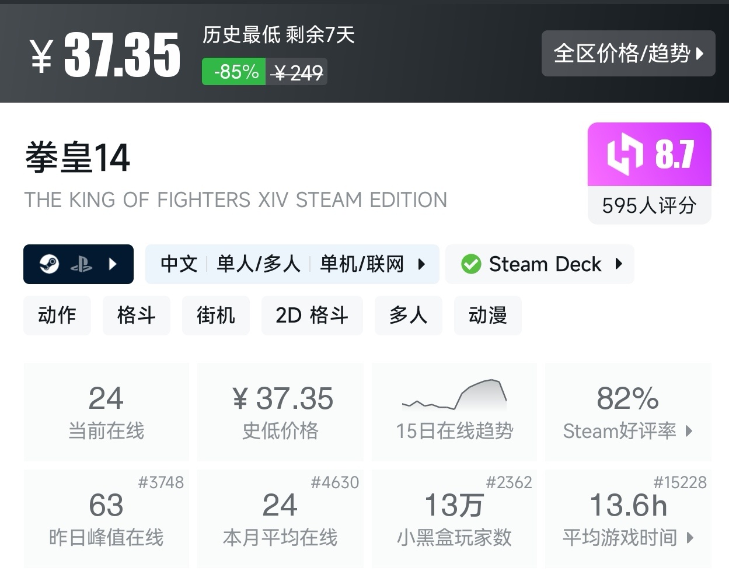Open 全区价格/趋势 regional price trends
This screenshot has height=578, width=729.
pos(628,54)
